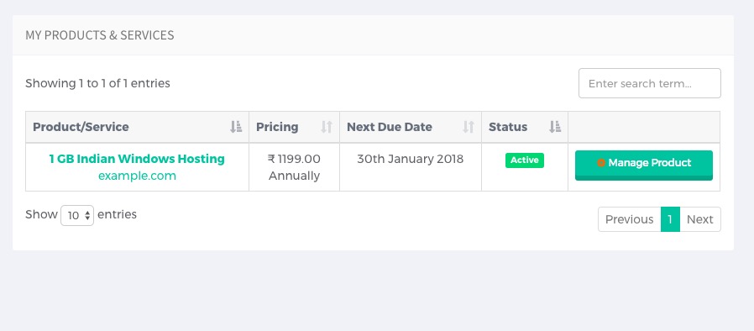Click the Product/Service column header text
Image resolution: width=754 pixels, height=331 pixels.
point(81,127)
